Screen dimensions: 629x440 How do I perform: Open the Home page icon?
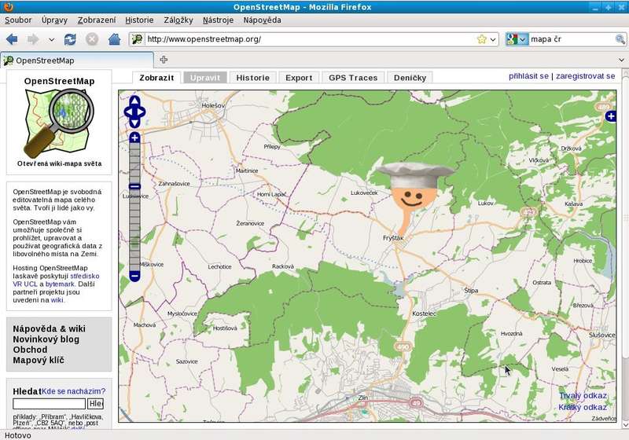pos(114,39)
